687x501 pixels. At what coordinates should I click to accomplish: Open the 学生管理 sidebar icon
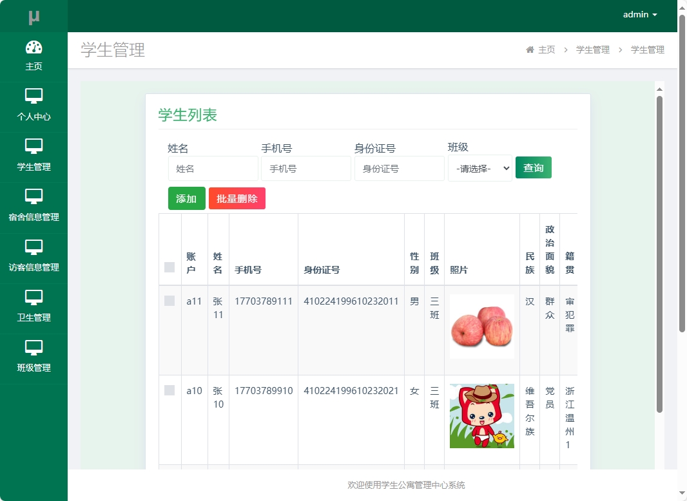pos(34,147)
